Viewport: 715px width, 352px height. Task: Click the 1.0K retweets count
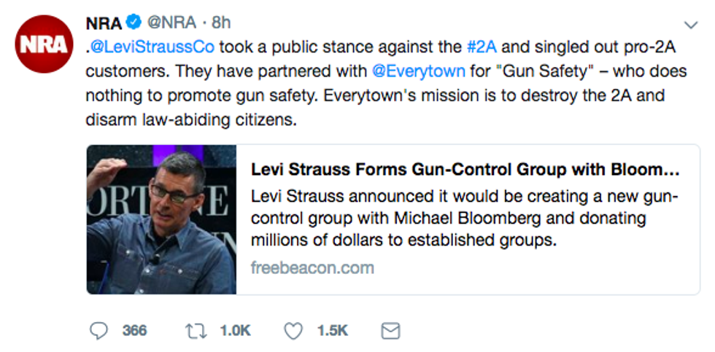point(235,331)
